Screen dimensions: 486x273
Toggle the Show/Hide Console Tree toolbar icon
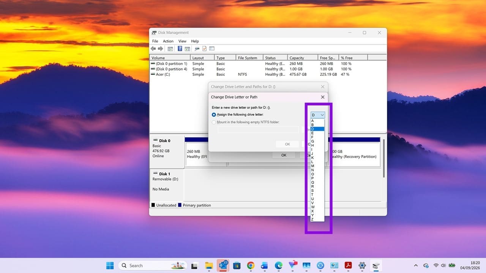(x=170, y=49)
